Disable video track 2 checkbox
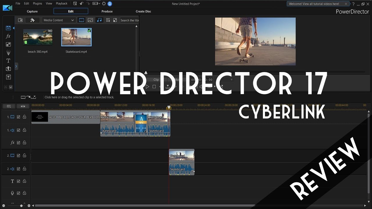372x209 pixels. point(19,156)
